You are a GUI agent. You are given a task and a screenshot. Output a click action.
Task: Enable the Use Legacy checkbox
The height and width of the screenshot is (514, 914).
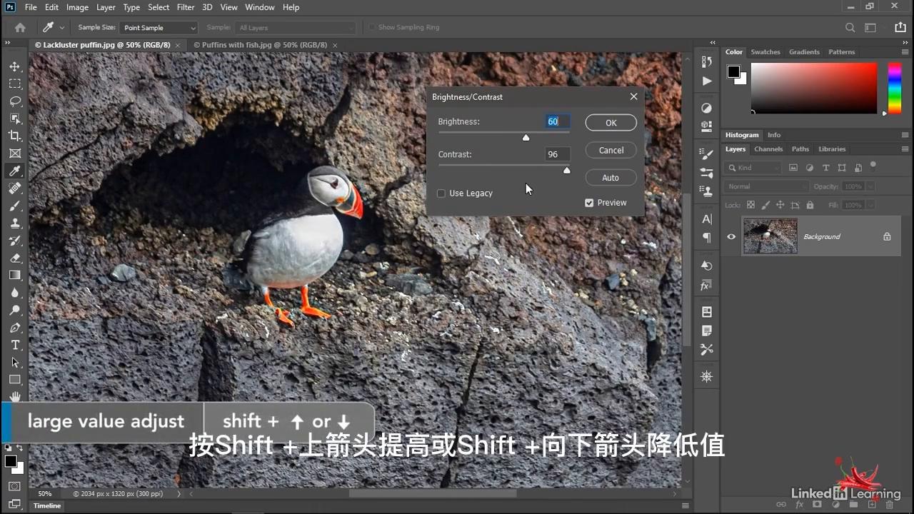pyautogui.click(x=441, y=193)
